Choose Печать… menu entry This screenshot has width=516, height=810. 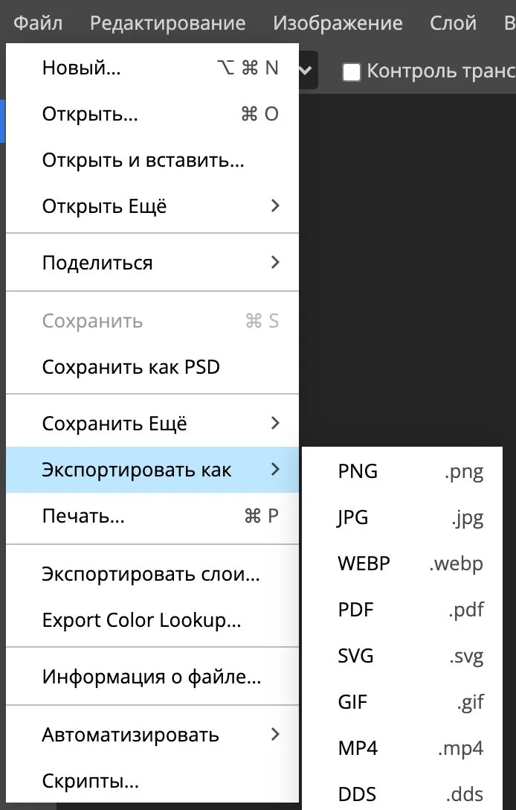(x=152, y=515)
